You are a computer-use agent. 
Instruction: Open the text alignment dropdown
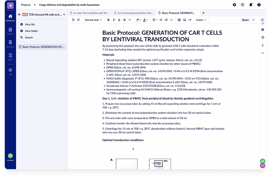(x=155, y=20)
